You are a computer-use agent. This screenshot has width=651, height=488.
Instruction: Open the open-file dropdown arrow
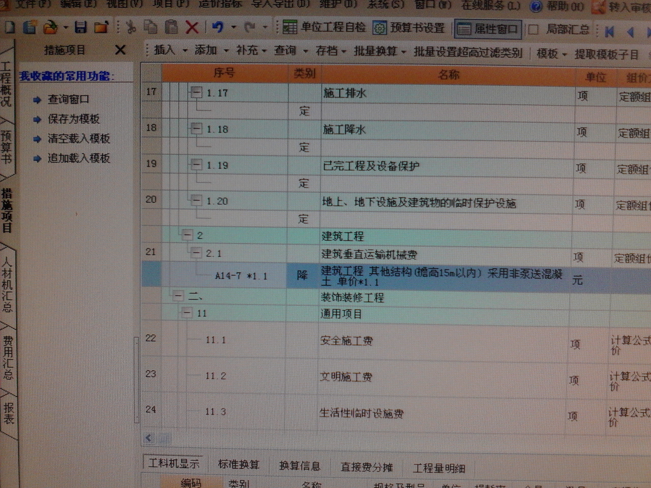point(66,28)
